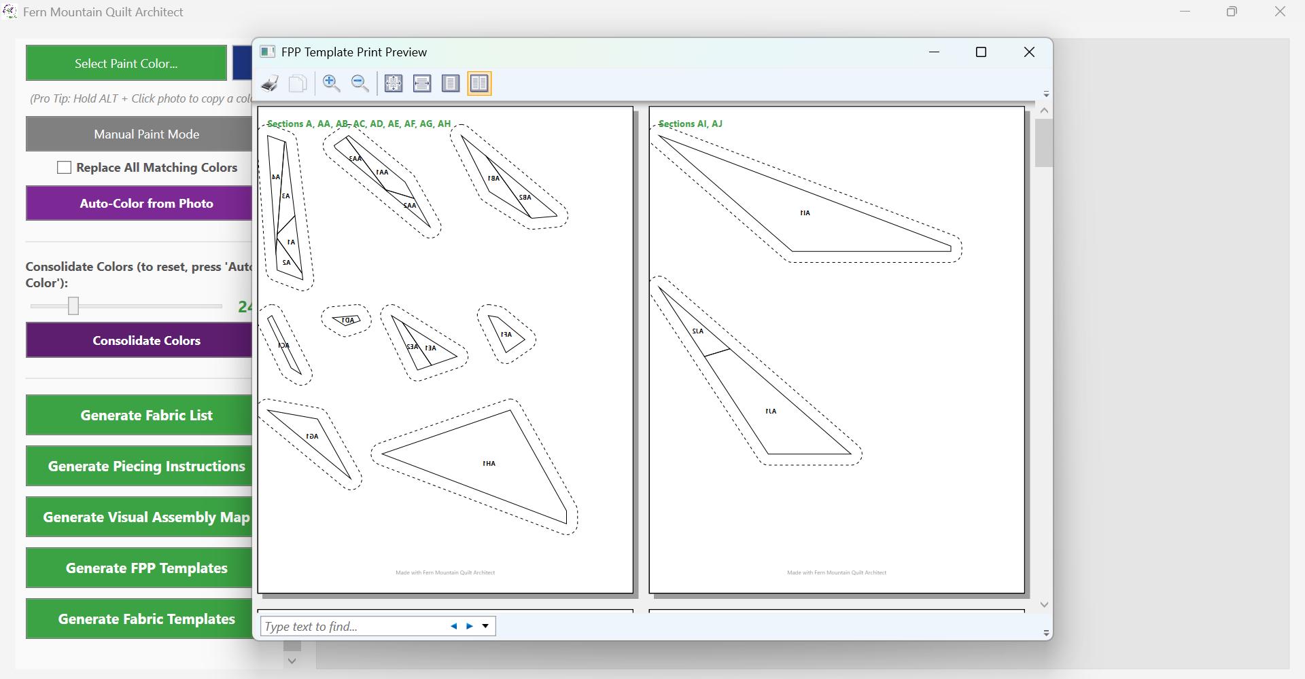Select the Fit page width icon
1305x679 pixels.
(422, 84)
